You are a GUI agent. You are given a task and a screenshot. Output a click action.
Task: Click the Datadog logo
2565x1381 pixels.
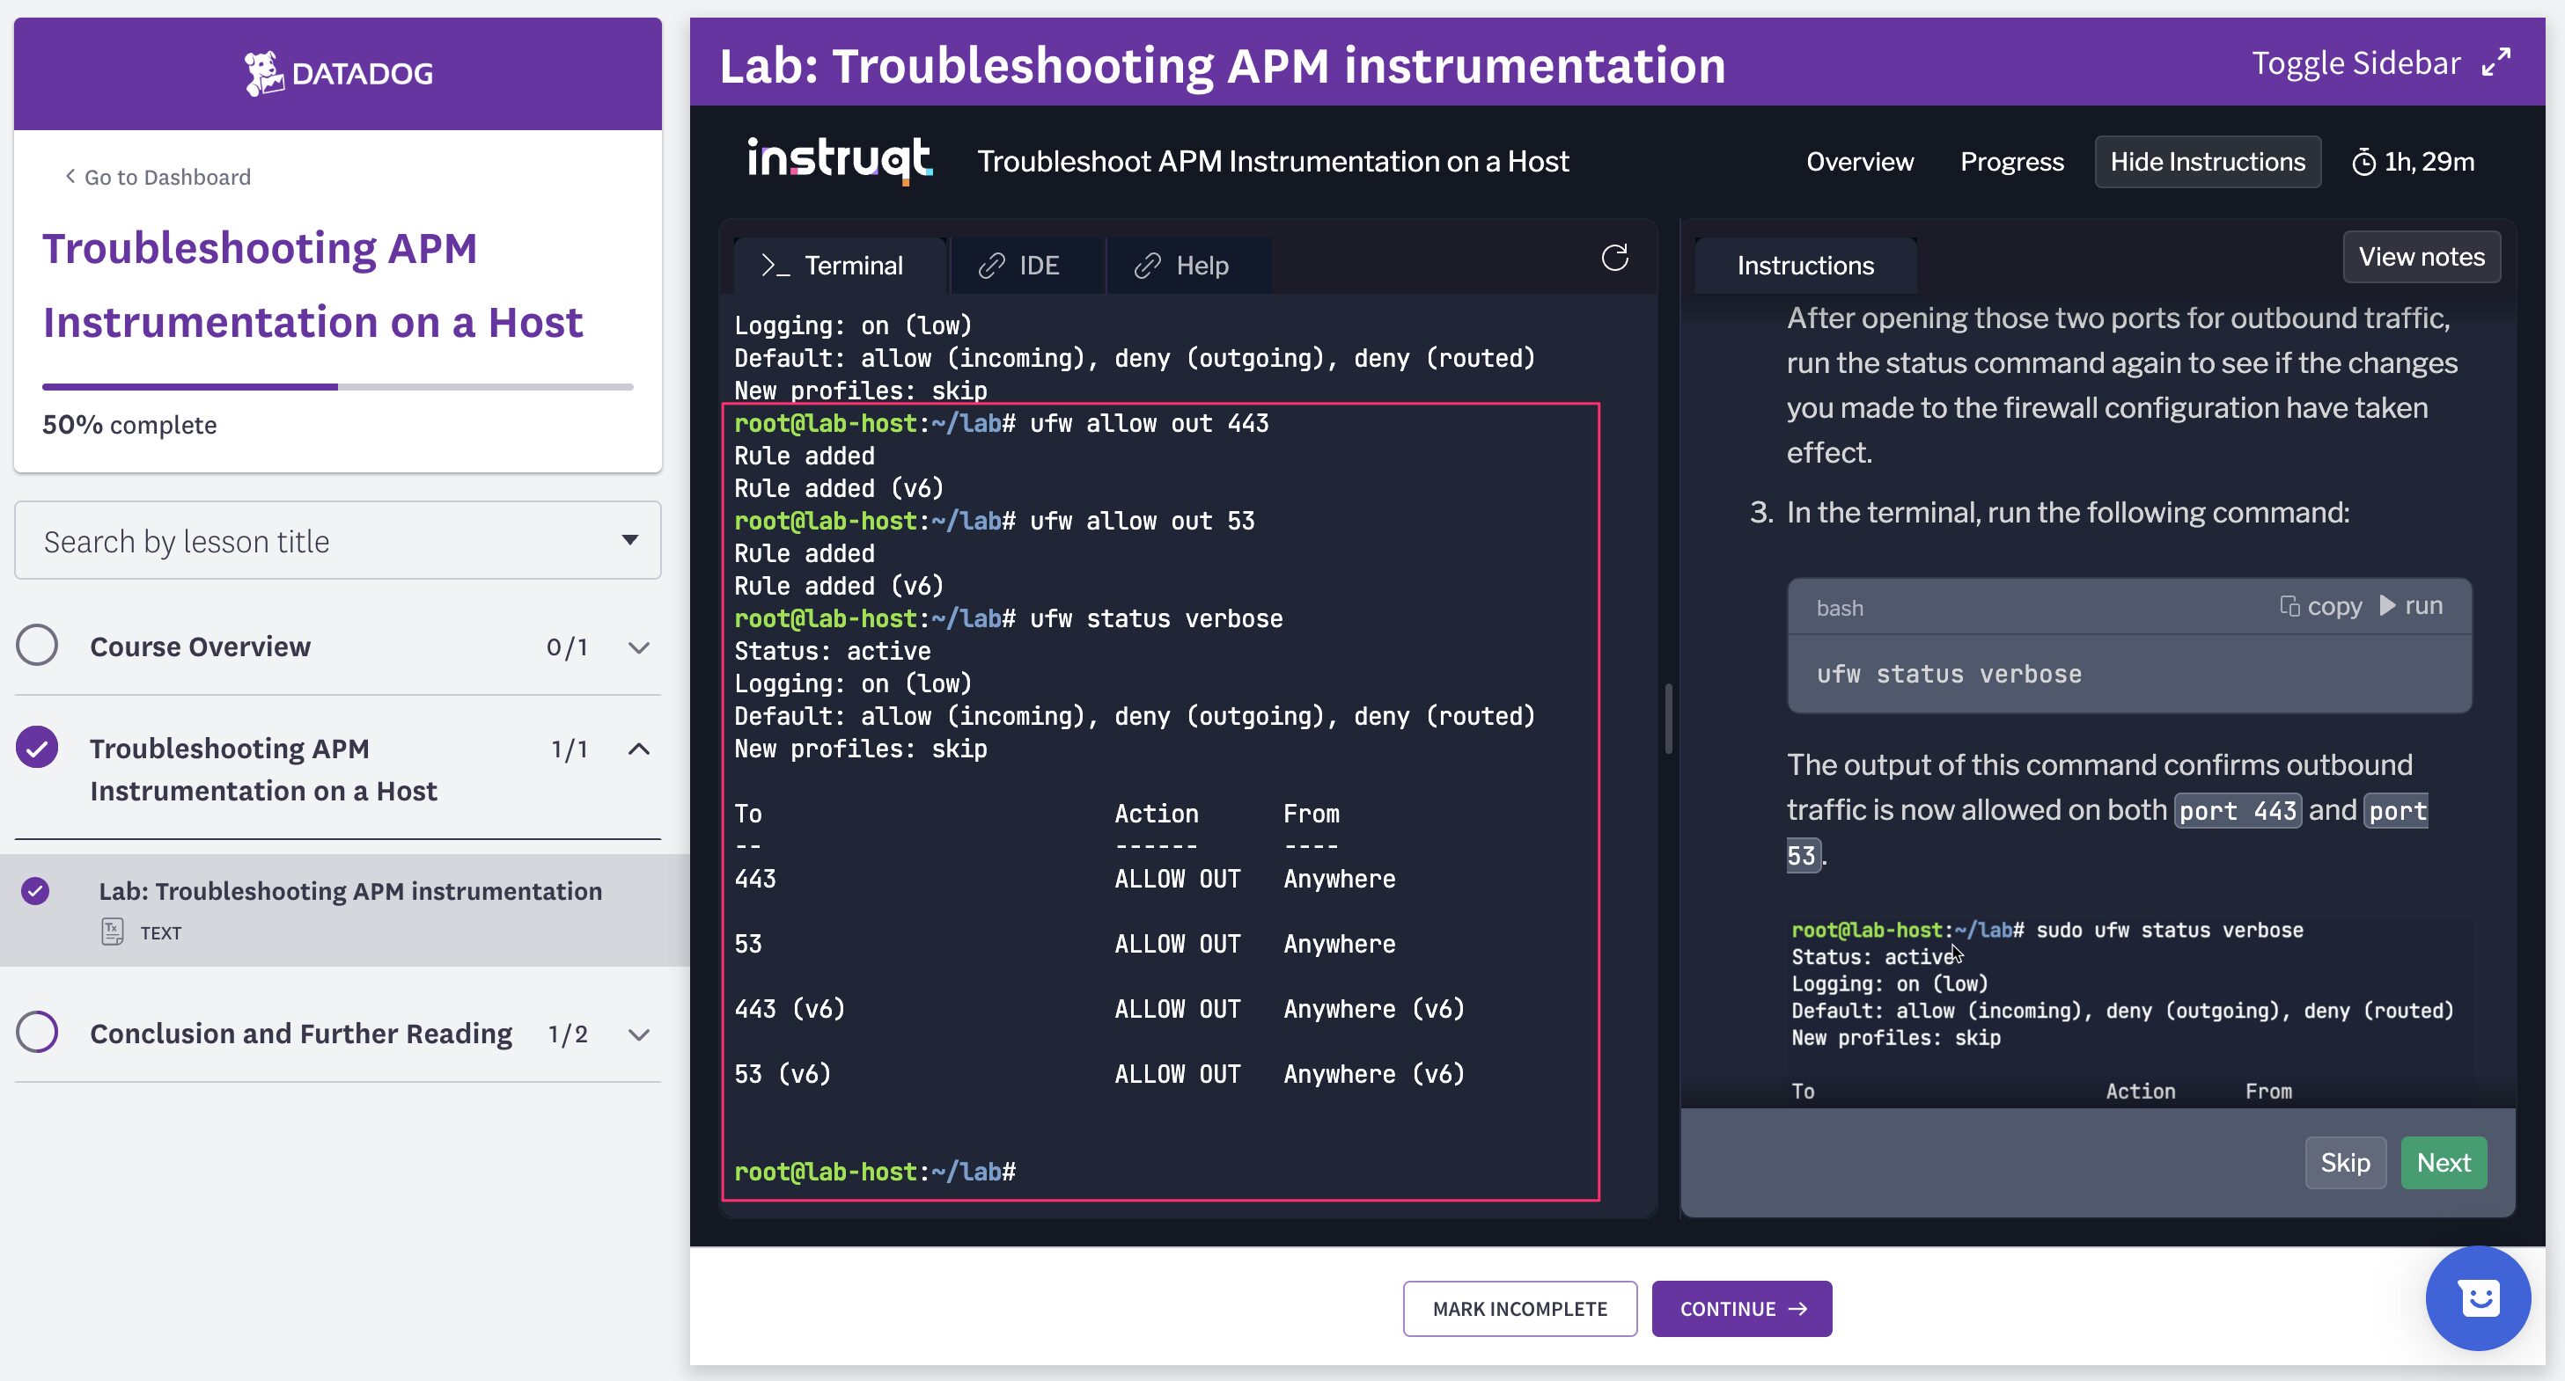[x=339, y=74]
